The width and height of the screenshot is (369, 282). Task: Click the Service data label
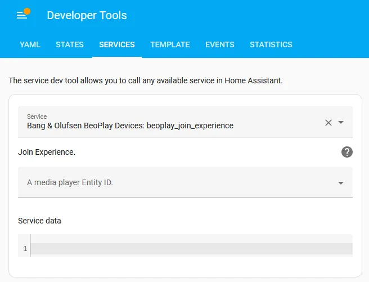[x=39, y=221]
